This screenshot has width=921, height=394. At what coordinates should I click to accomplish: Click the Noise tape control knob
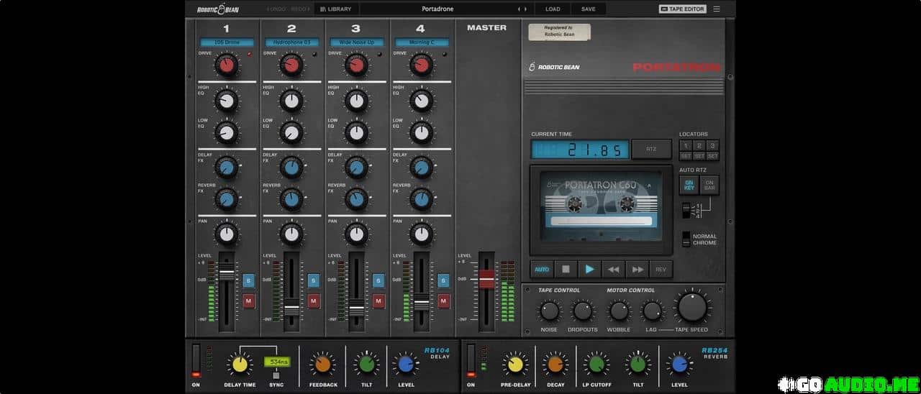550,311
